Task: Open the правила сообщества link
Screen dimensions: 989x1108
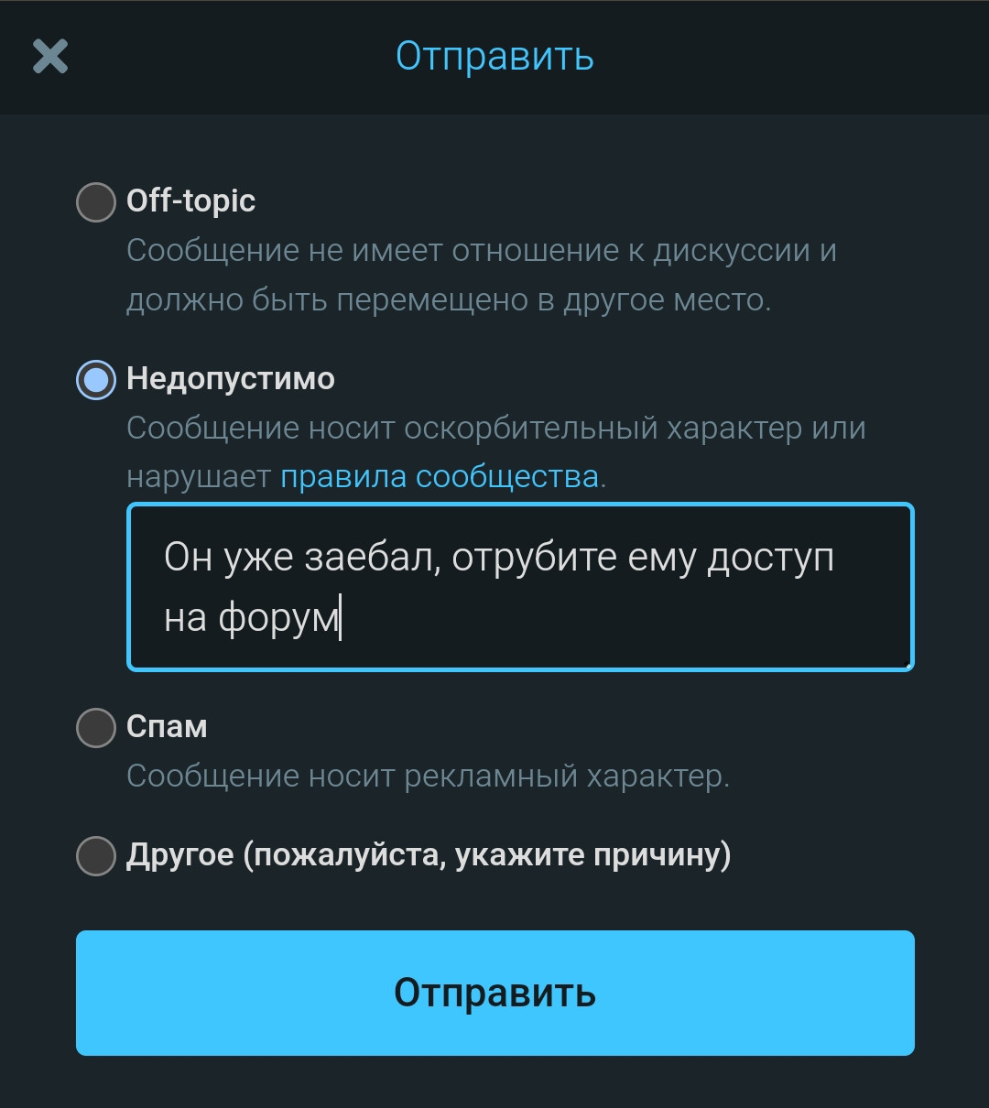Action: [x=440, y=477]
